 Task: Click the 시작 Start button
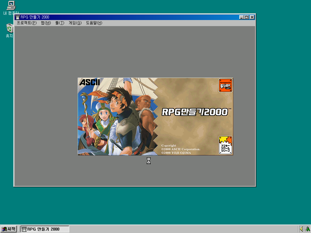9,229
